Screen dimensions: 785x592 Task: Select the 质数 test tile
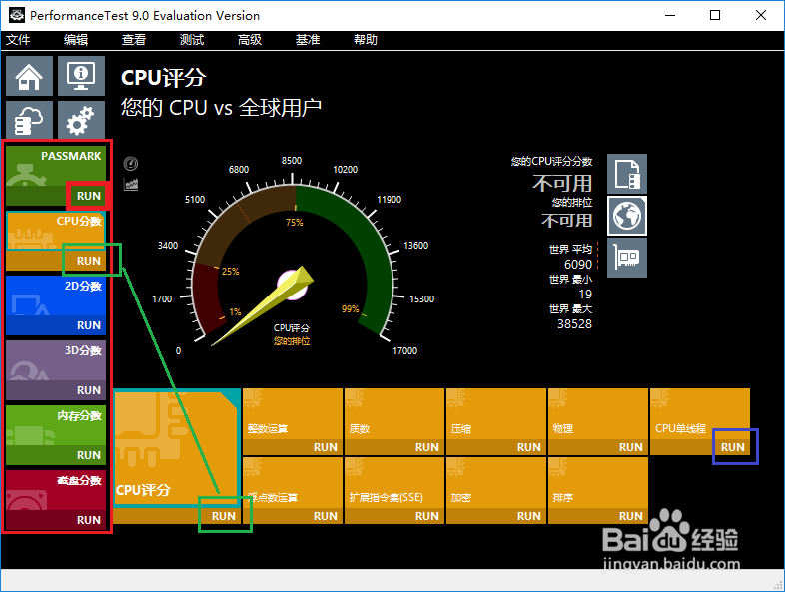tap(394, 414)
